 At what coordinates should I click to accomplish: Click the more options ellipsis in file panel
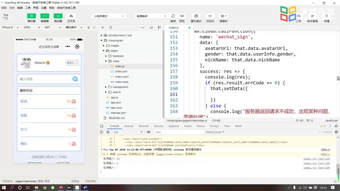click(143, 28)
